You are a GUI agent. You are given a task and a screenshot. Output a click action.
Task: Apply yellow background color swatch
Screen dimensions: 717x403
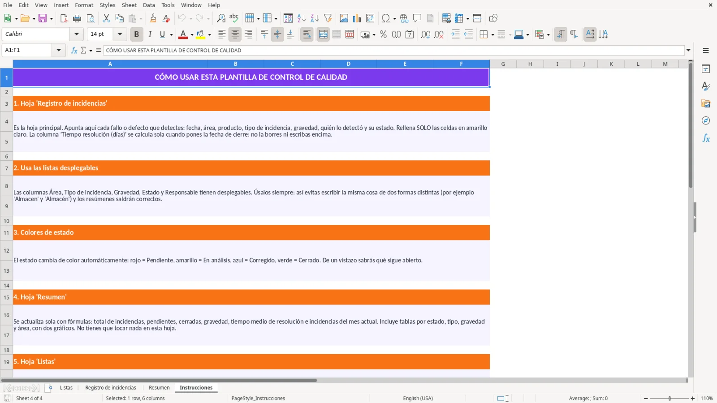coord(200,34)
